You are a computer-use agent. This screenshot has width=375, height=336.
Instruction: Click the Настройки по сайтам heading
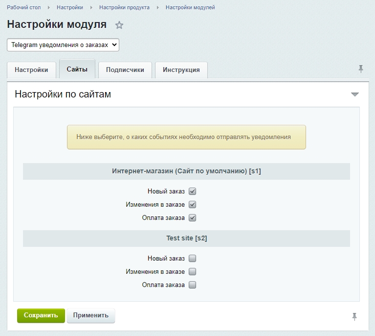[x=63, y=94]
